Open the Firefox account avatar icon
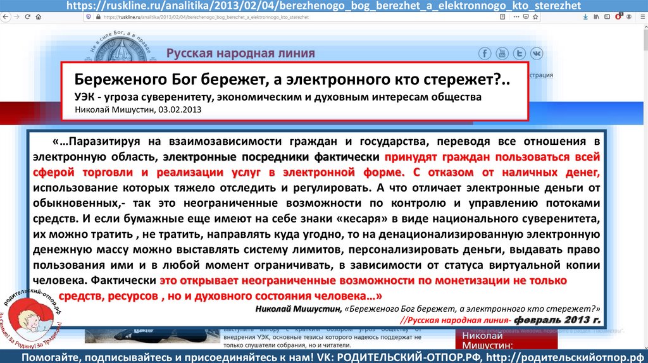The width and height of the screenshot is (648, 363). point(629,17)
